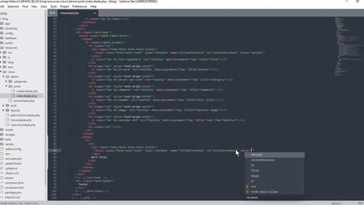The height and width of the screenshot is (205, 364).
Task: Close the index.blade.php tab
Action: 94,13
